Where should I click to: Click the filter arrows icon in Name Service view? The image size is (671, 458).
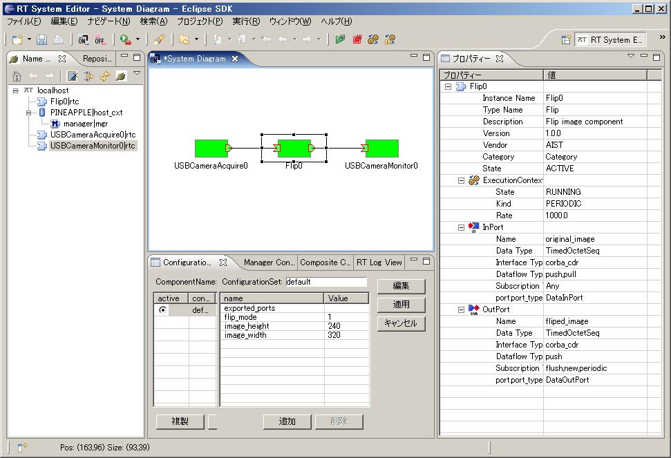click(x=88, y=76)
